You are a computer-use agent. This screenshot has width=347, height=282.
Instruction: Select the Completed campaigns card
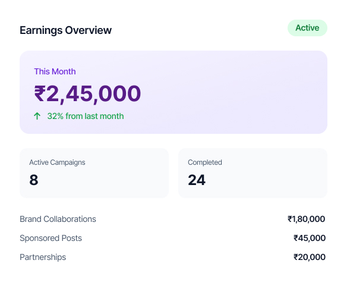253,173
